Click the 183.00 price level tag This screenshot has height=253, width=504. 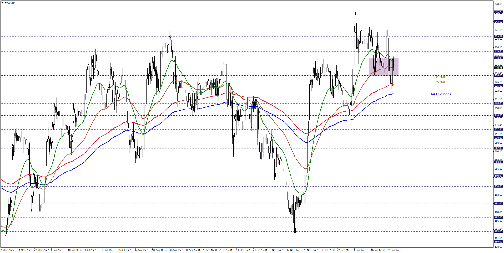pos(498,231)
